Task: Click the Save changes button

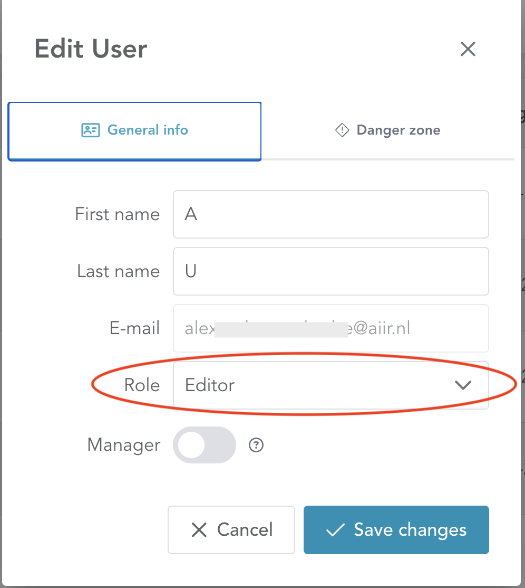Action: 396,530
